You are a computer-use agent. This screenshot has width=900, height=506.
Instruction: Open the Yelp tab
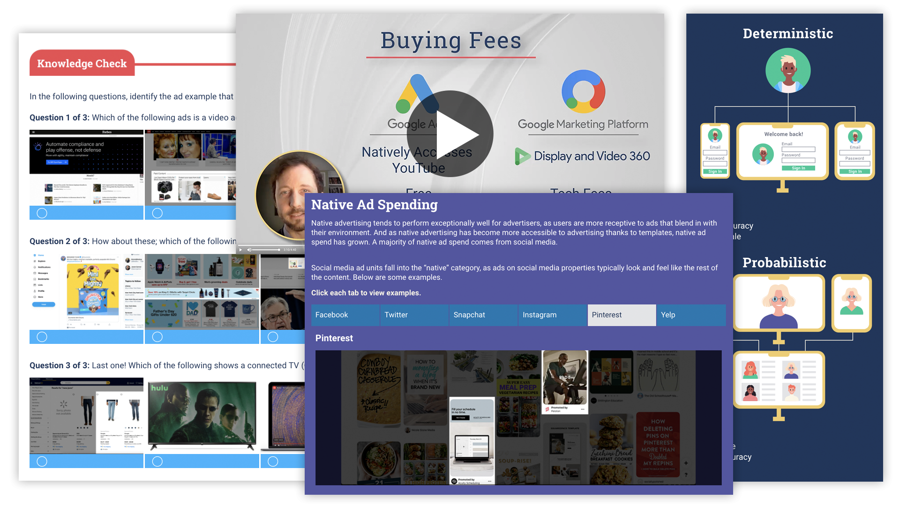coord(691,315)
